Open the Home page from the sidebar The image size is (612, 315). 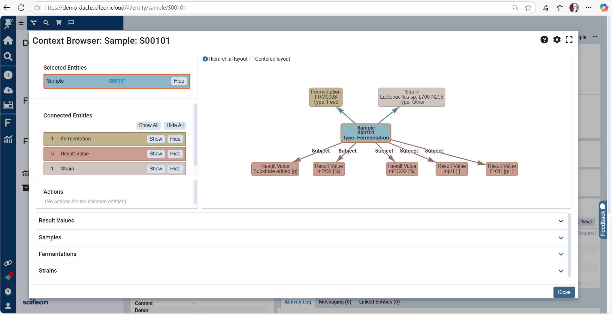(8, 40)
